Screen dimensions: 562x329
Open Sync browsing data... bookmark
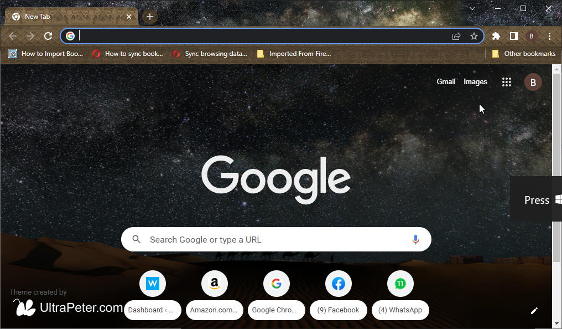[x=210, y=54]
